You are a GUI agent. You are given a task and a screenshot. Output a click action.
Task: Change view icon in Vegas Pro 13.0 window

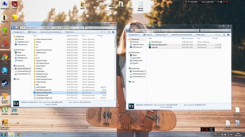(x=101, y=32)
